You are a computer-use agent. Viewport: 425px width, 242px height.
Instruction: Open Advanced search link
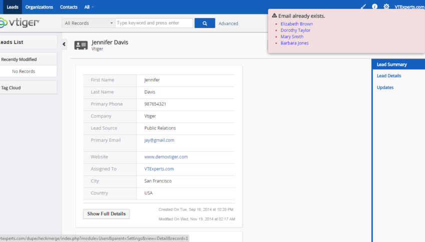tap(228, 23)
